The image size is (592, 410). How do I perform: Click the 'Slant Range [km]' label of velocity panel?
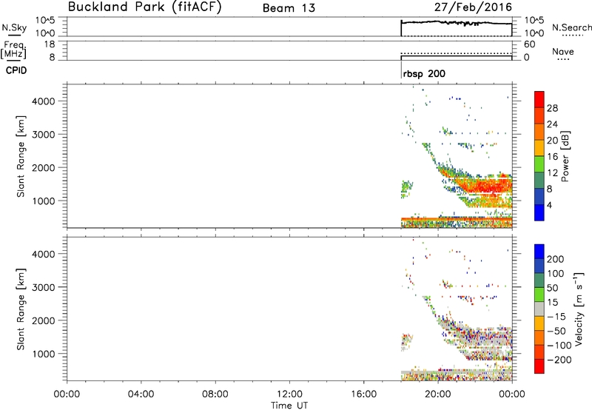tap(21, 309)
